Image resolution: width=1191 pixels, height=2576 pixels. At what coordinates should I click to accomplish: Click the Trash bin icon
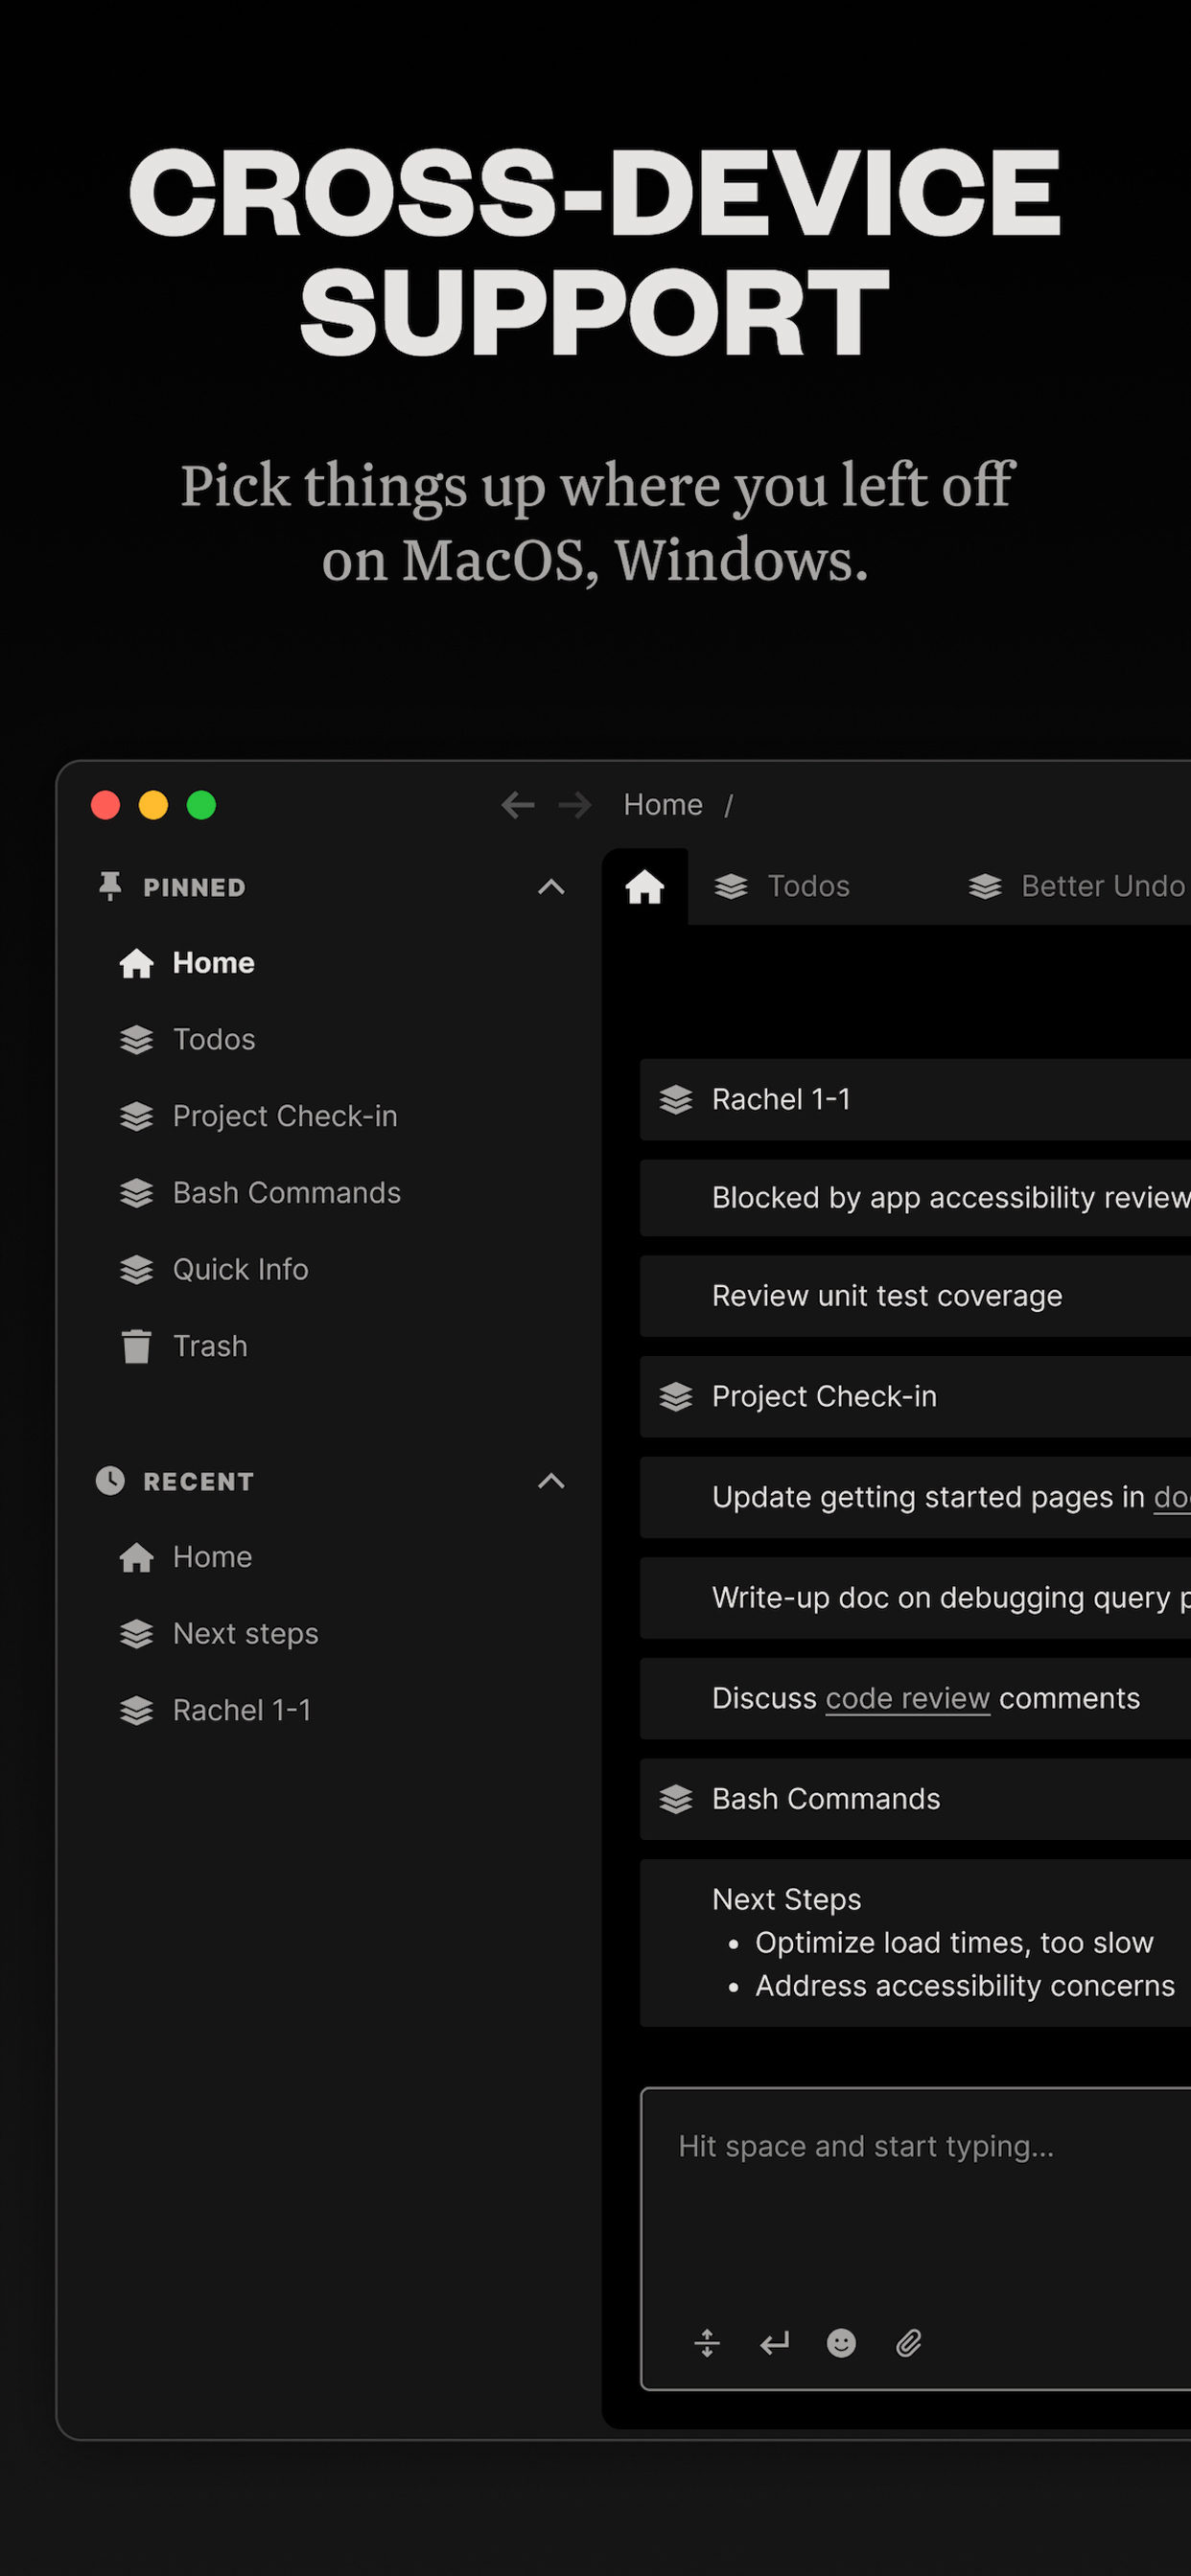136,1346
